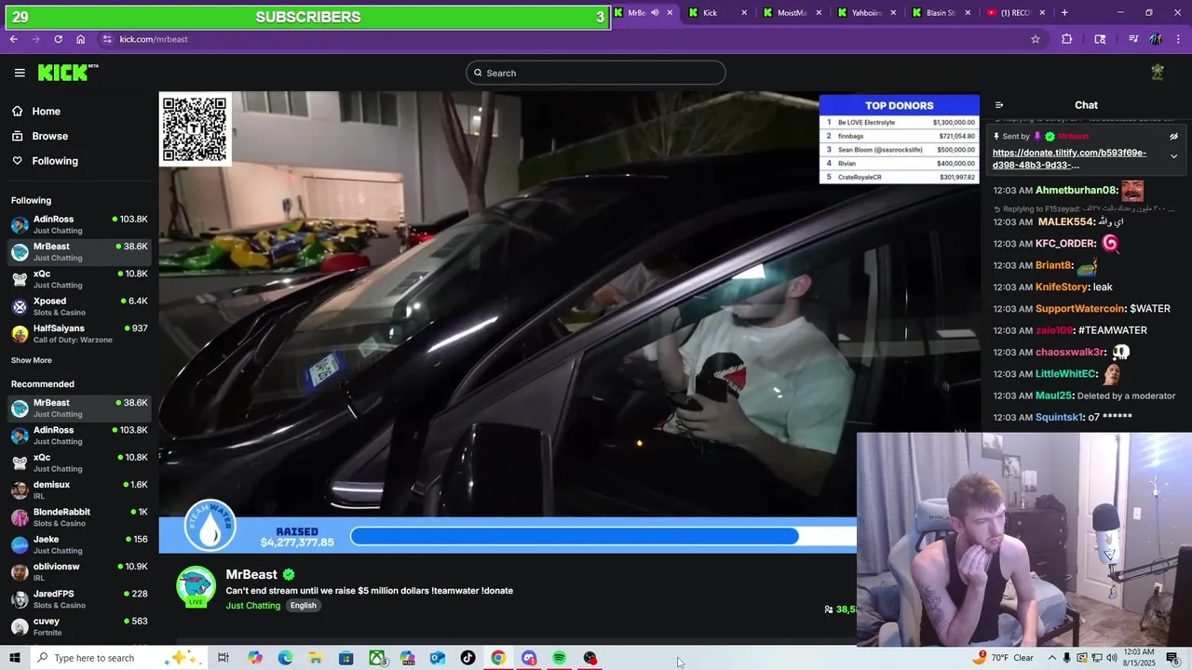Open demisux in the Recommended list
Image resolution: width=1192 pixels, height=670 pixels.
79,489
